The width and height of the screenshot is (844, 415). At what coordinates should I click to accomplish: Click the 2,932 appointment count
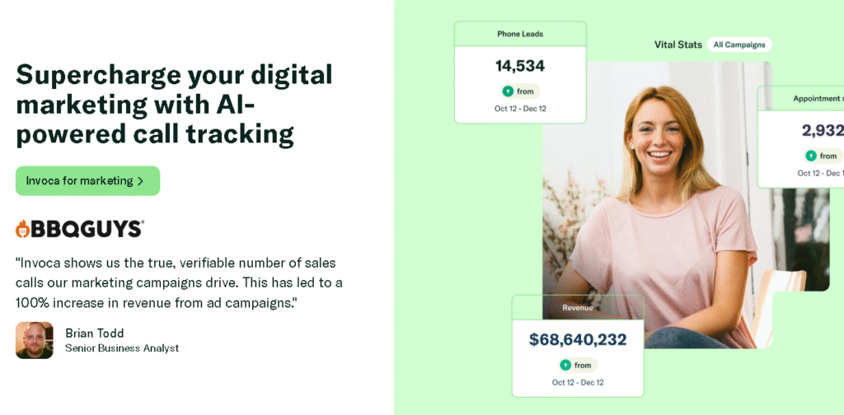point(821,130)
